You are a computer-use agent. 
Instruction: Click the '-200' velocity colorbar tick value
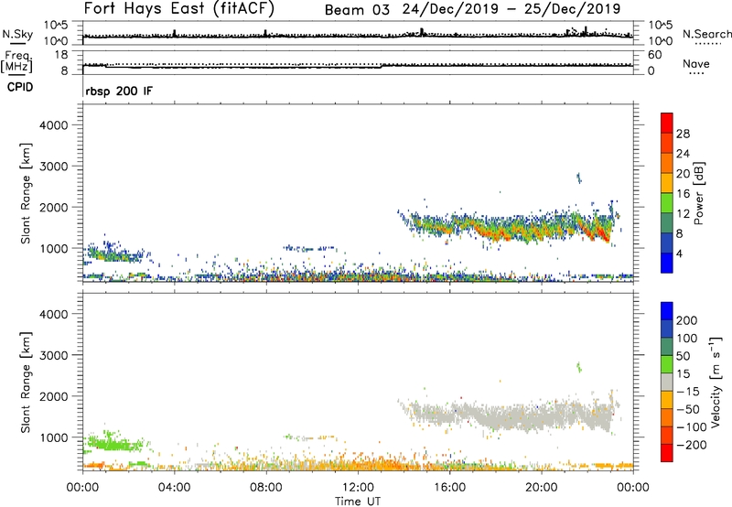tap(692, 445)
